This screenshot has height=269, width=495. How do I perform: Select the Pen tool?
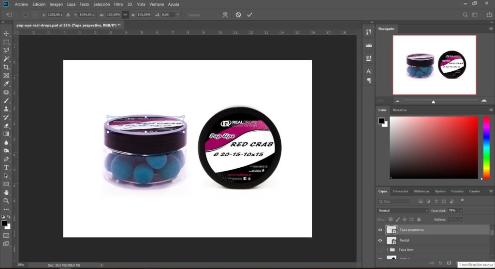click(6, 159)
